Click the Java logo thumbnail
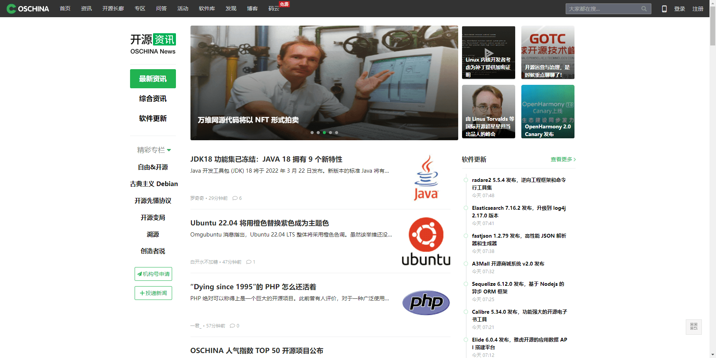The image size is (716, 358). [426, 178]
